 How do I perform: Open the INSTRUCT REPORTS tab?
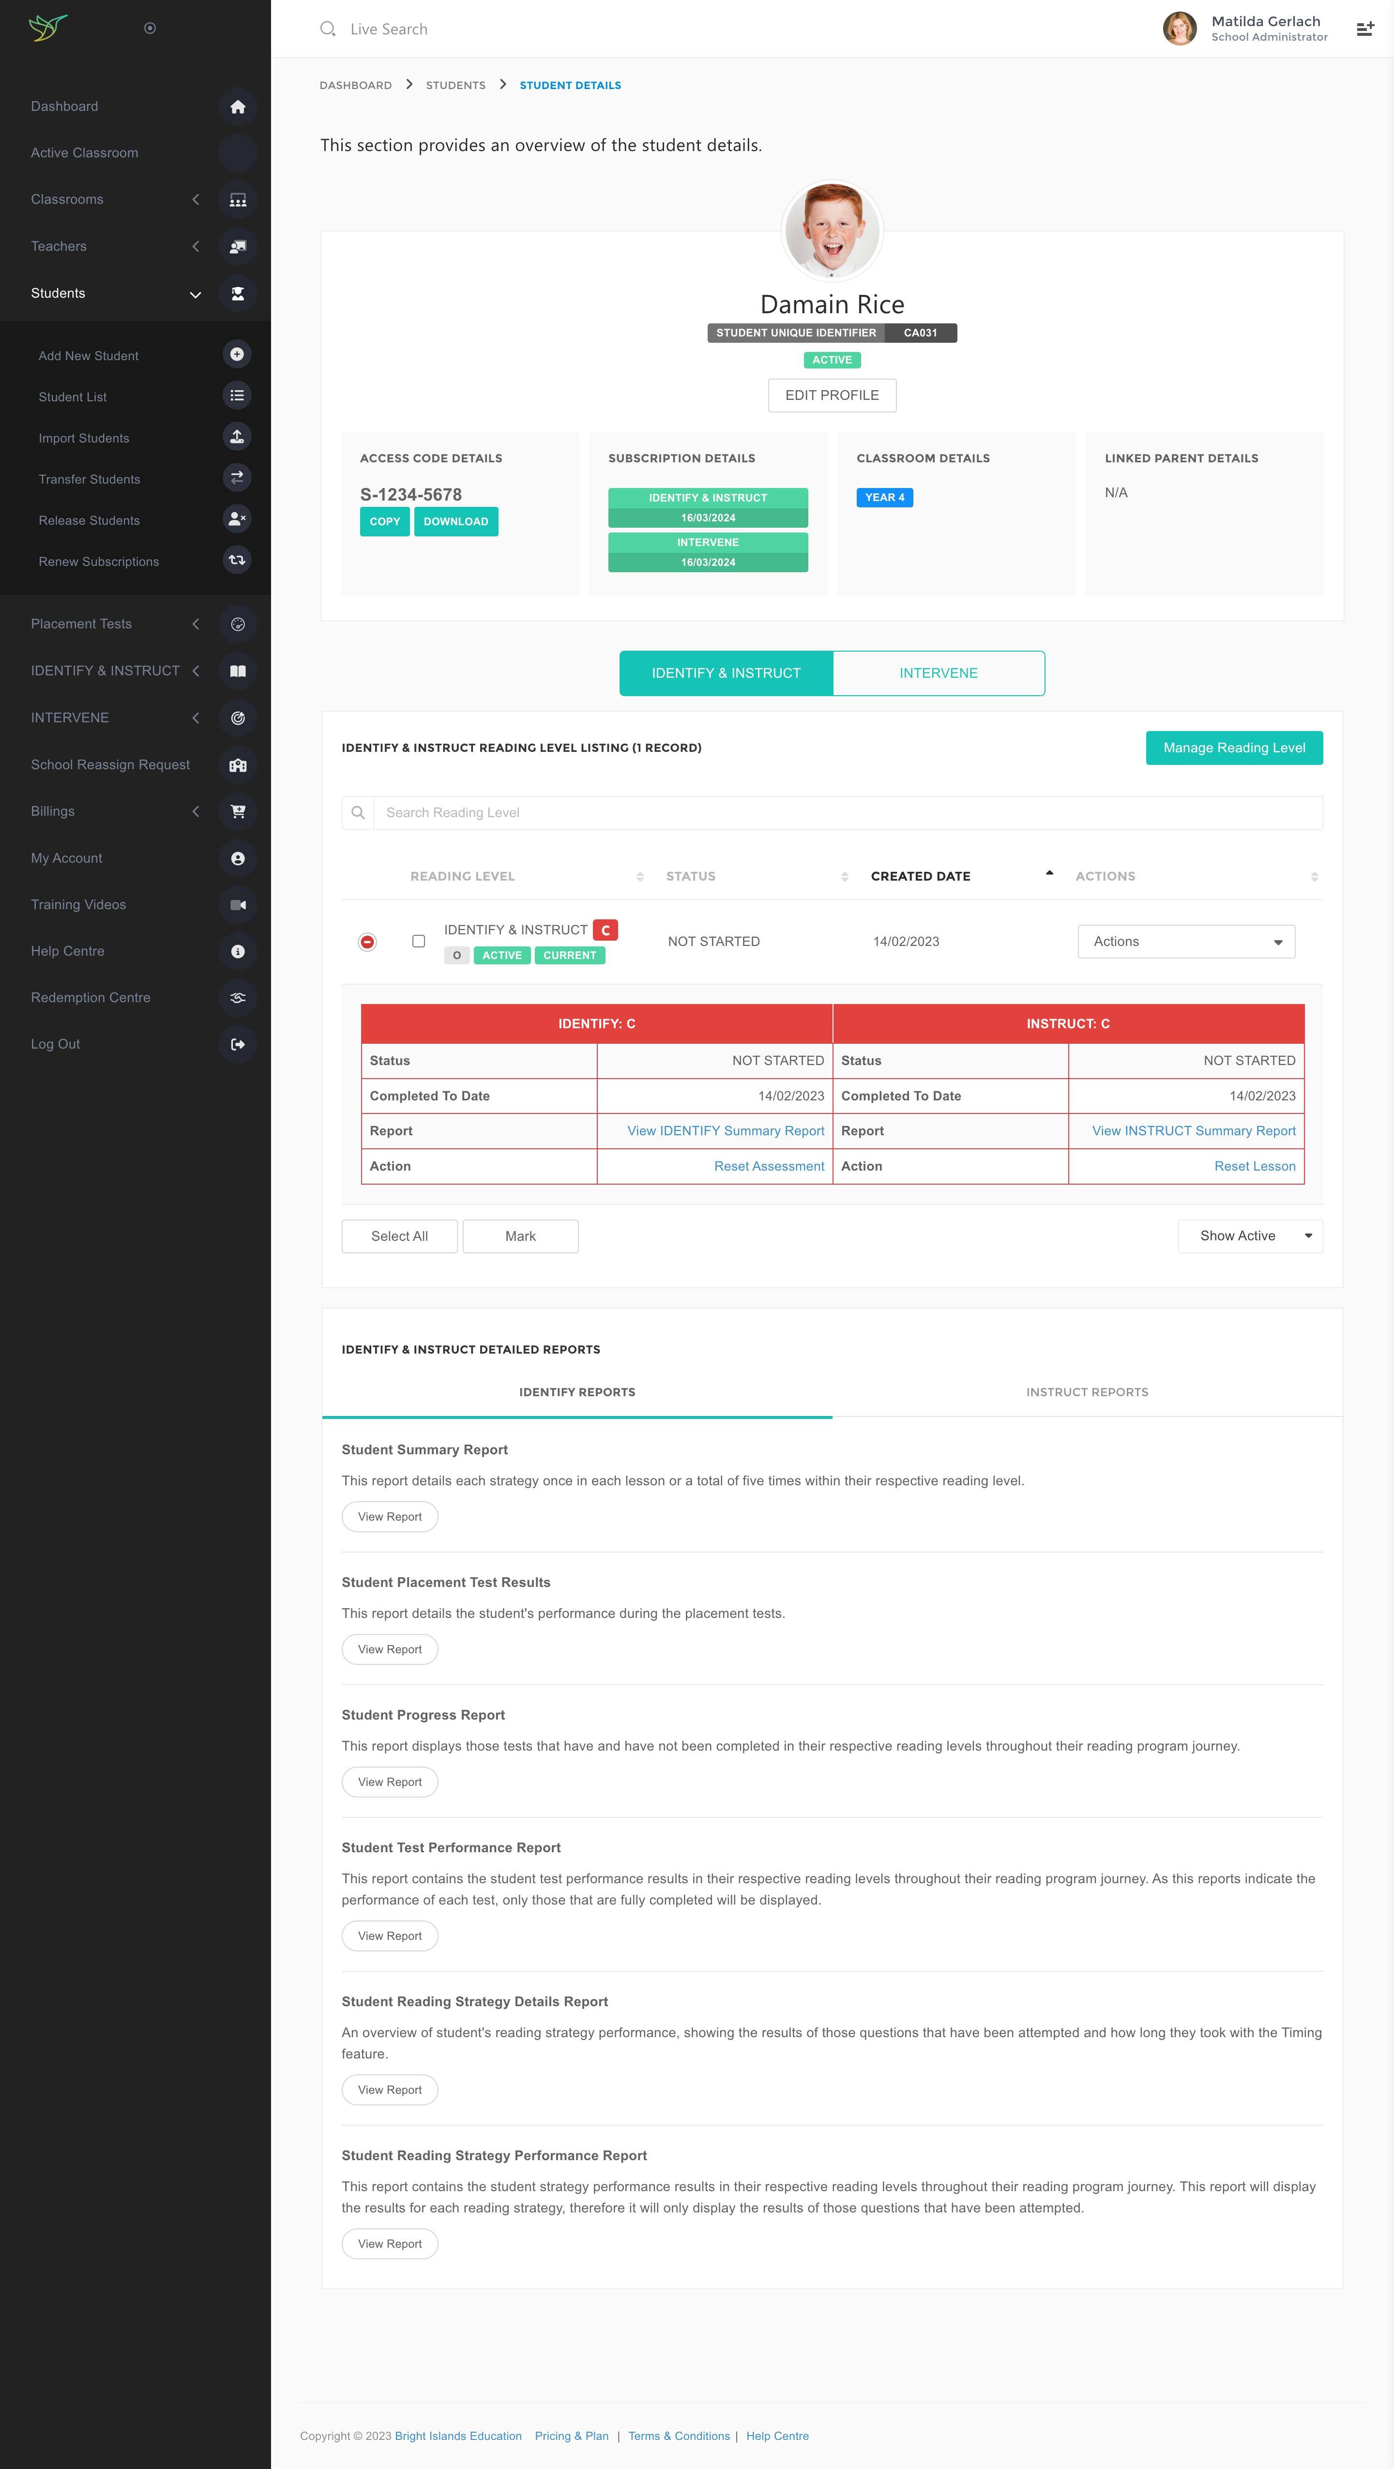click(1087, 1392)
